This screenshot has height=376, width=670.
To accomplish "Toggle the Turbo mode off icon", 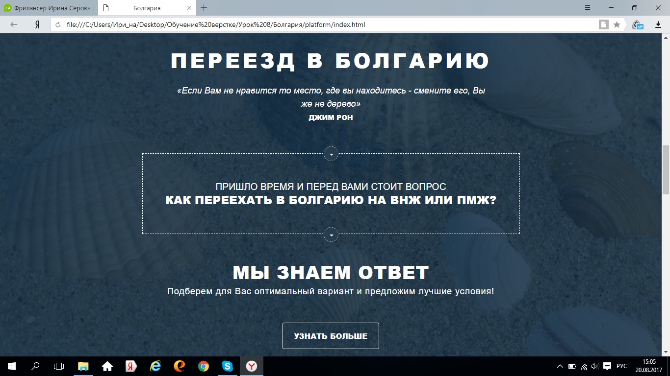I will pyautogui.click(x=638, y=24).
